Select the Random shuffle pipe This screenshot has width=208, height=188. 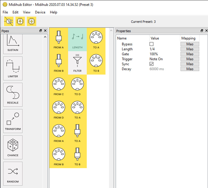[13, 173]
